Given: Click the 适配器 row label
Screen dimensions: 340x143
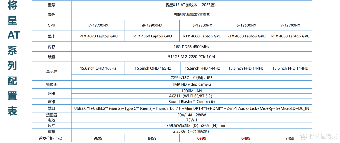Looking at the screenshot, I should click(x=52, y=115).
